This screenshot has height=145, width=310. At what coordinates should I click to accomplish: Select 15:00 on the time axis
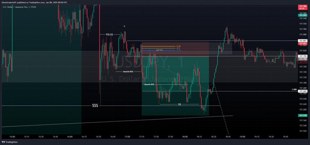point(12,137)
